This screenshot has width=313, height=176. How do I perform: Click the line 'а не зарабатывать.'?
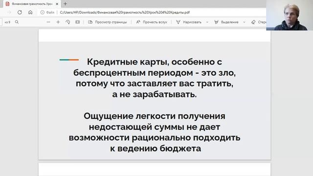(155, 94)
